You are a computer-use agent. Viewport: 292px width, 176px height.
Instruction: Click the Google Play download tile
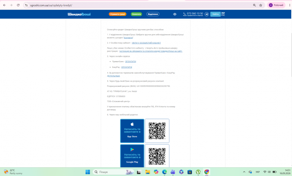click(132, 156)
